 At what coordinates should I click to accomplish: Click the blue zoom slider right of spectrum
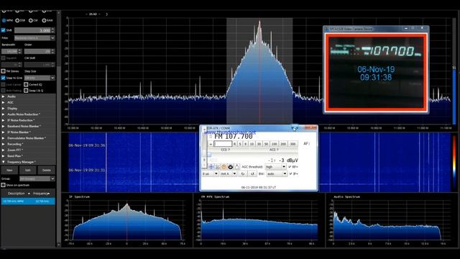454,71
